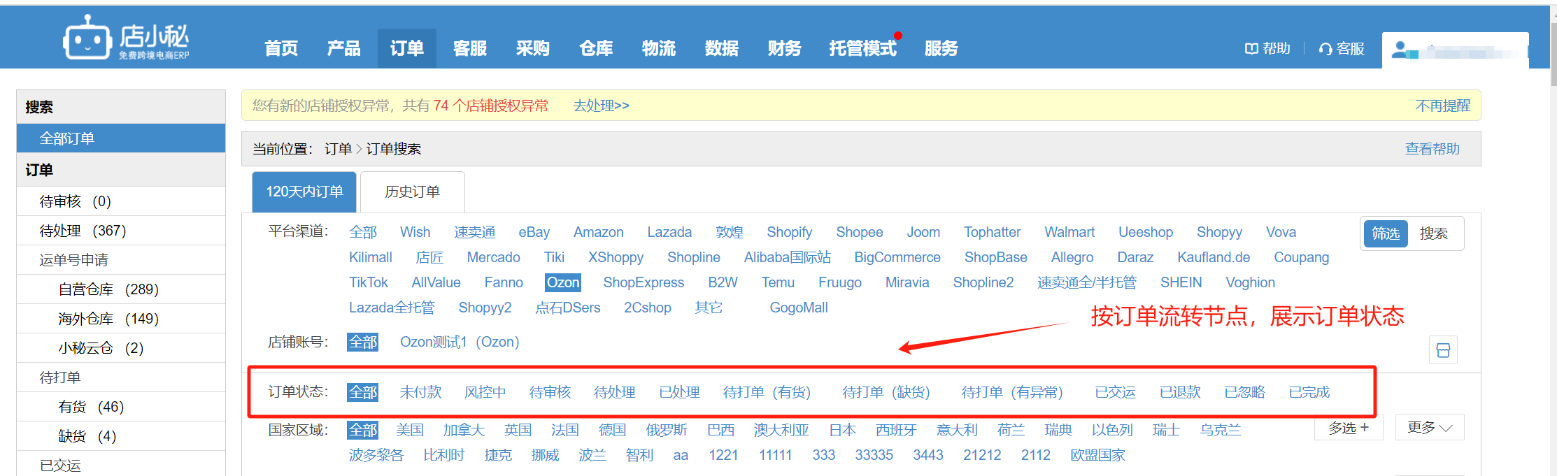Open 待处理 (367) in sidebar

coord(121,231)
